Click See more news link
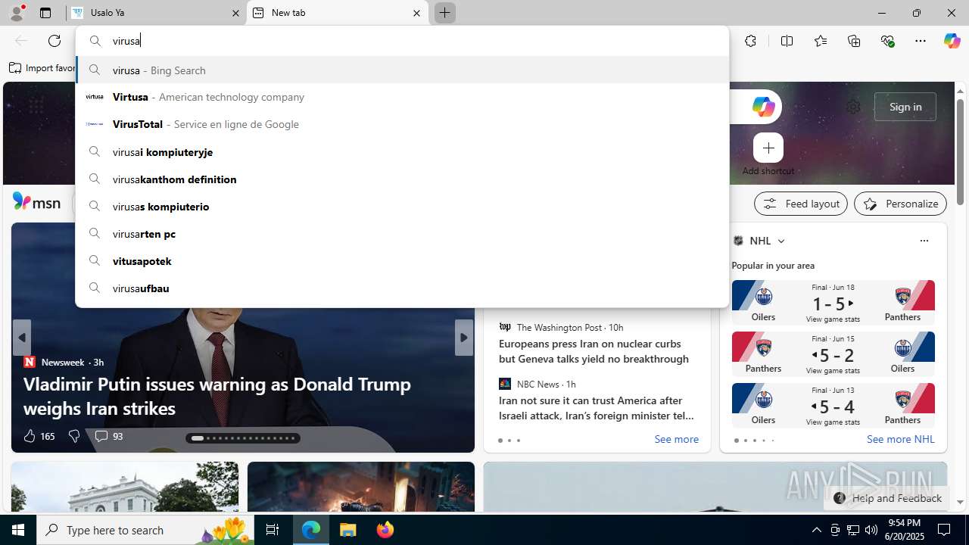The width and height of the screenshot is (969, 545). [x=676, y=439]
